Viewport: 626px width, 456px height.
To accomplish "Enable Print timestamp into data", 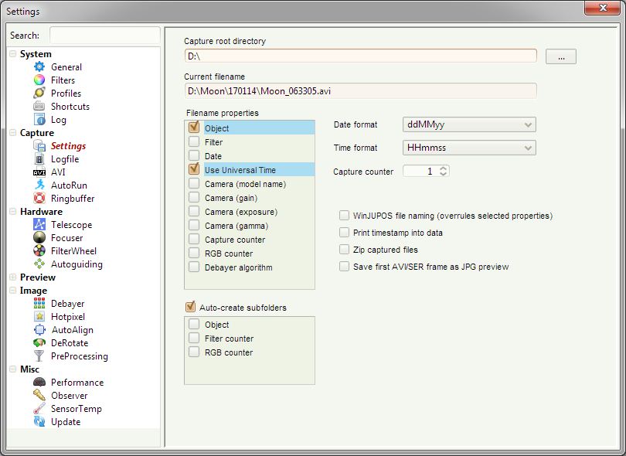I will [344, 233].
